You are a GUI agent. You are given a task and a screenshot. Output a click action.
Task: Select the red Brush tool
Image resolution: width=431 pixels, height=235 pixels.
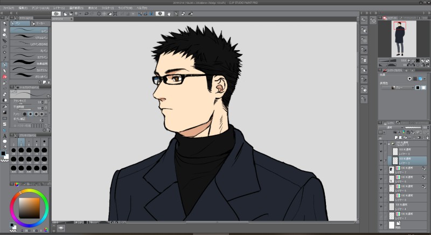(x=4, y=77)
